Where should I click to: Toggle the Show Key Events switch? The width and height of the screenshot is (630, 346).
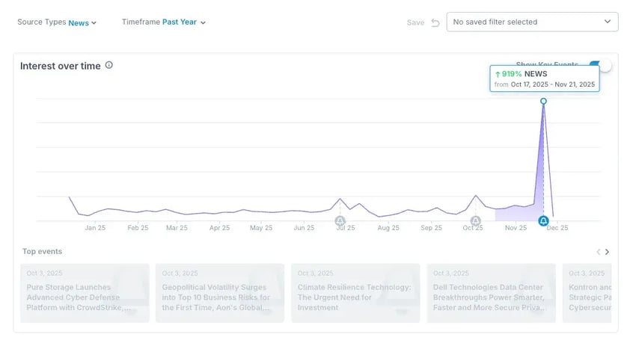[599, 66]
